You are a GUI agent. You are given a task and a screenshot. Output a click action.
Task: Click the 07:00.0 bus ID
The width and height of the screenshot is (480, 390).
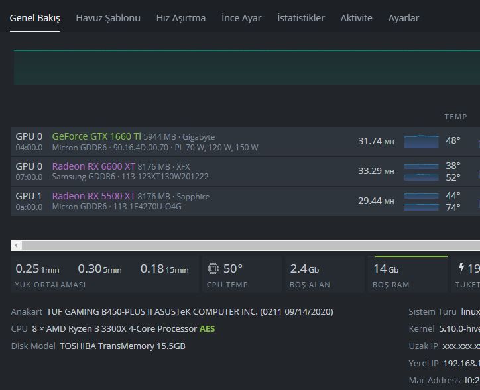[29, 177]
